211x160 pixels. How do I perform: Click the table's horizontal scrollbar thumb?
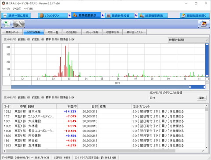pos(91,151)
